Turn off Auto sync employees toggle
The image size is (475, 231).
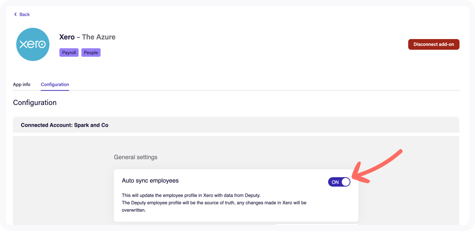pyautogui.click(x=339, y=182)
